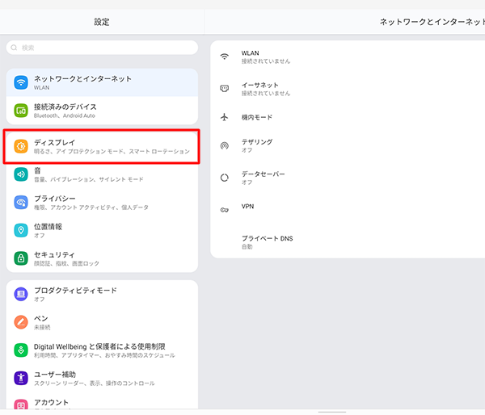Click the orange ディスプレイ icon
Screen dimensions: 485x415
tap(21, 146)
